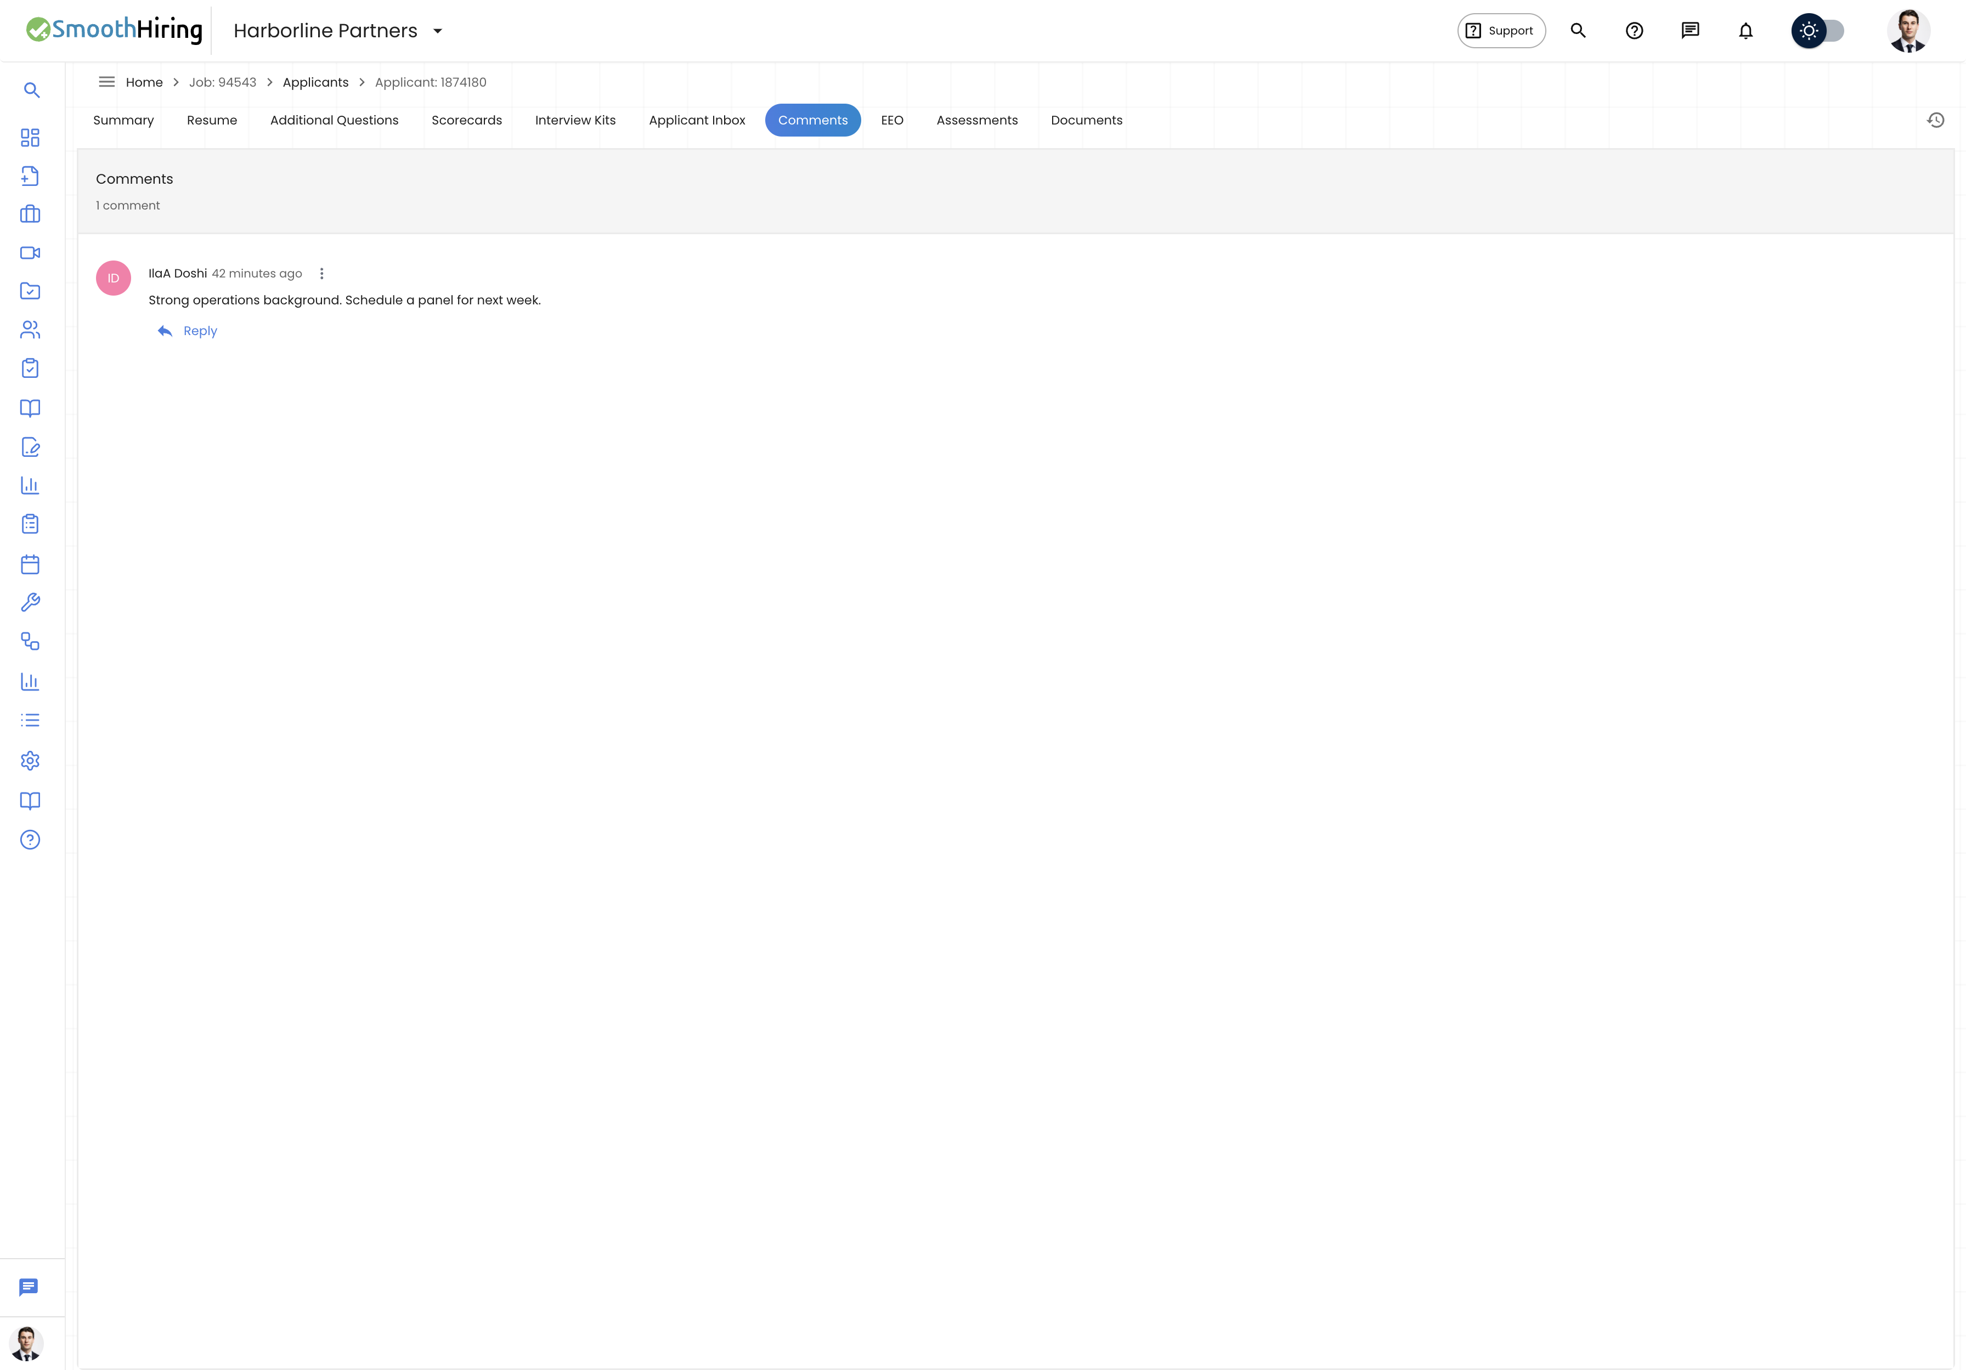The height and width of the screenshot is (1370, 1966).
Task: Open the dashboard grid icon in the sidebar
Action: [x=30, y=138]
